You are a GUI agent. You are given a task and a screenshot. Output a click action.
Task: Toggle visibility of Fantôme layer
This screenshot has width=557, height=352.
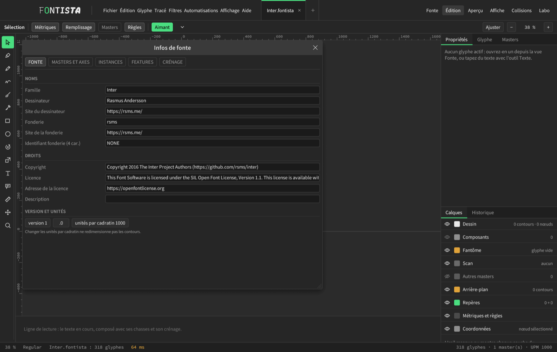click(447, 250)
